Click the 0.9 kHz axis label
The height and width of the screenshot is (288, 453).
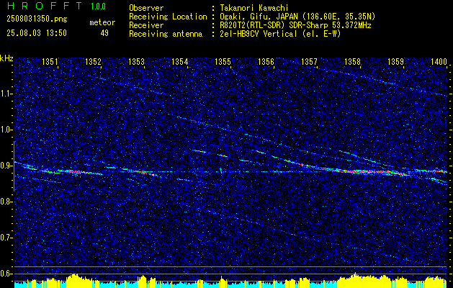(6, 166)
